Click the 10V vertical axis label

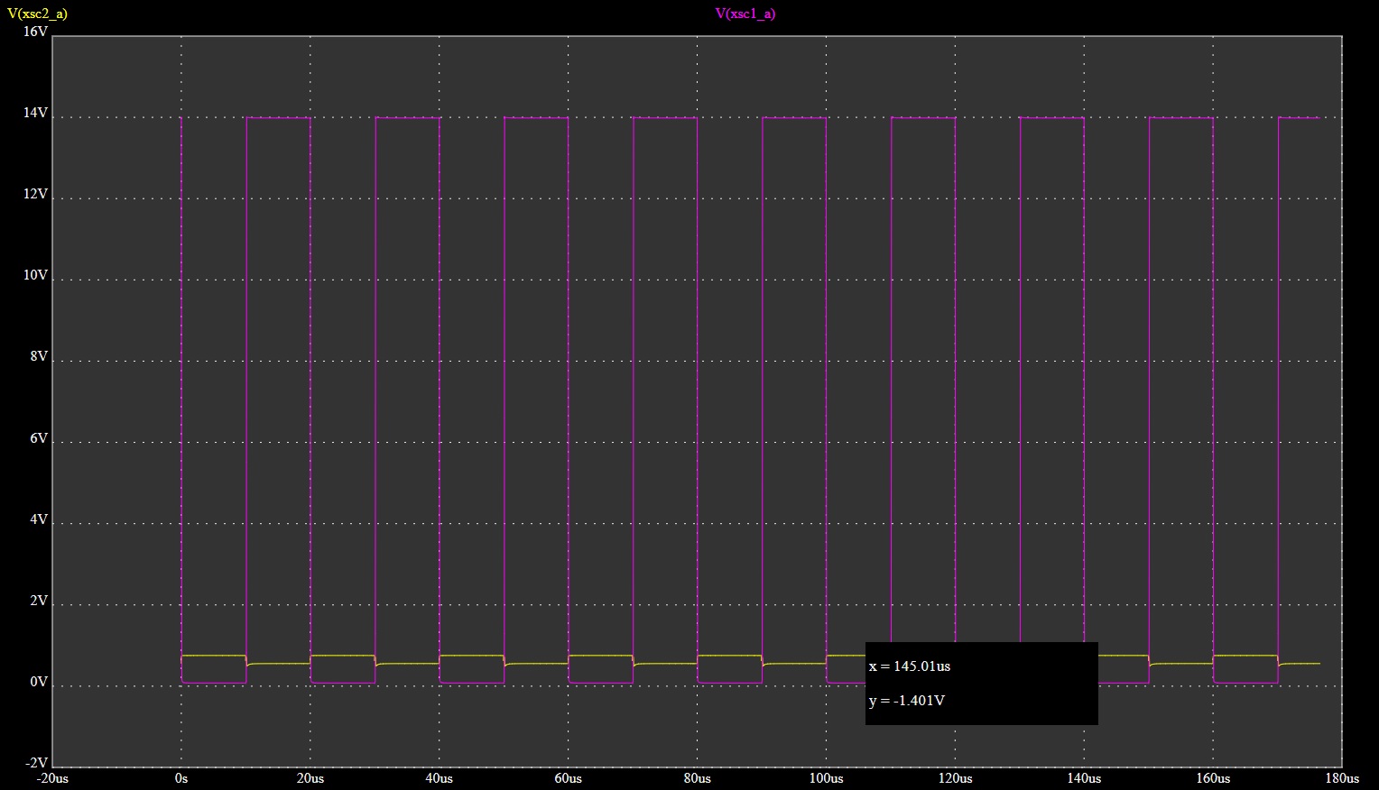click(35, 275)
